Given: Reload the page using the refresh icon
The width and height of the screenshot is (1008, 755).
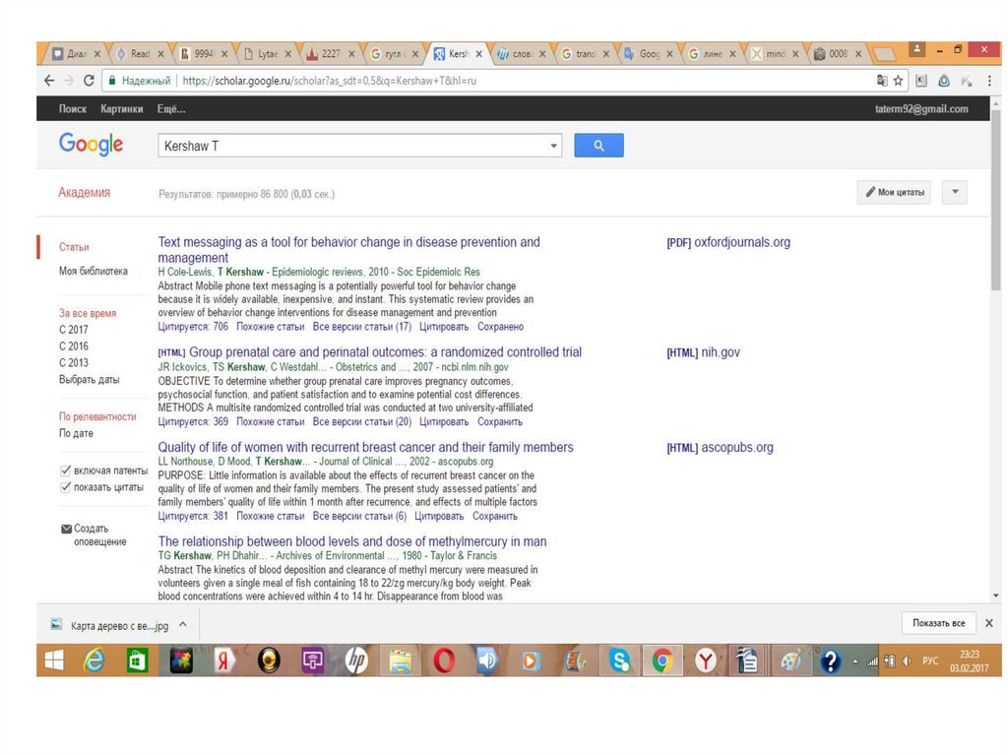Looking at the screenshot, I should (89, 81).
